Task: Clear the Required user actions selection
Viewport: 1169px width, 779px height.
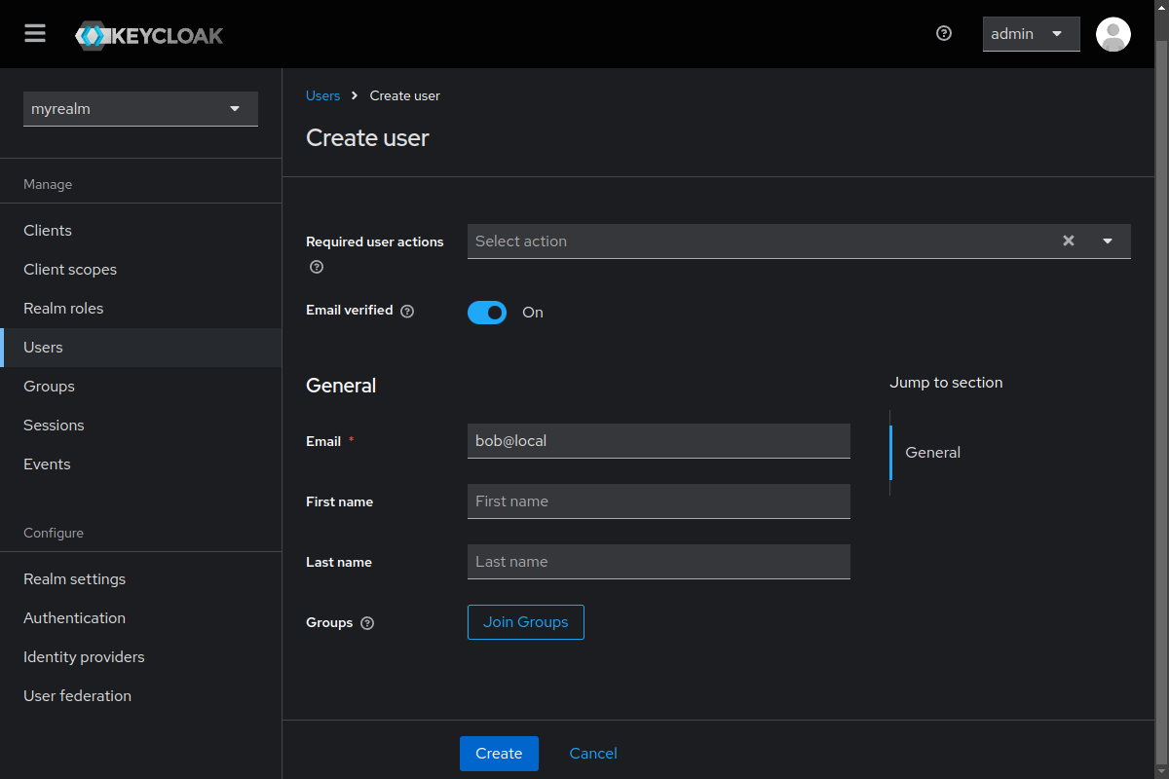Action: 1068,241
